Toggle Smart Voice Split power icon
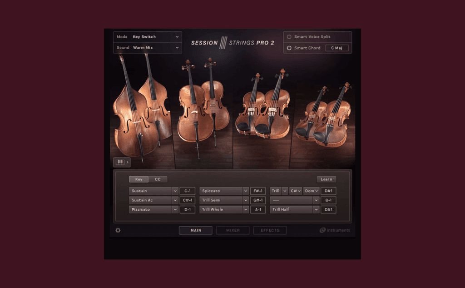The image size is (465, 288). (289, 37)
